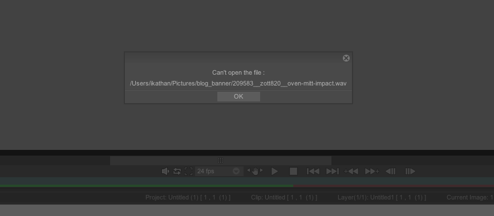The width and height of the screenshot is (494, 216).
Task: Jump to the first frame
Action: (313, 172)
